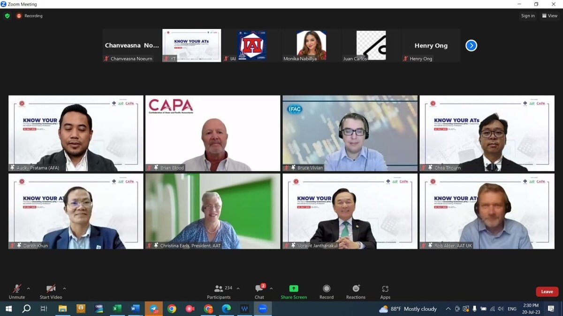
Task: Open the View layout menu
Action: pos(550,16)
